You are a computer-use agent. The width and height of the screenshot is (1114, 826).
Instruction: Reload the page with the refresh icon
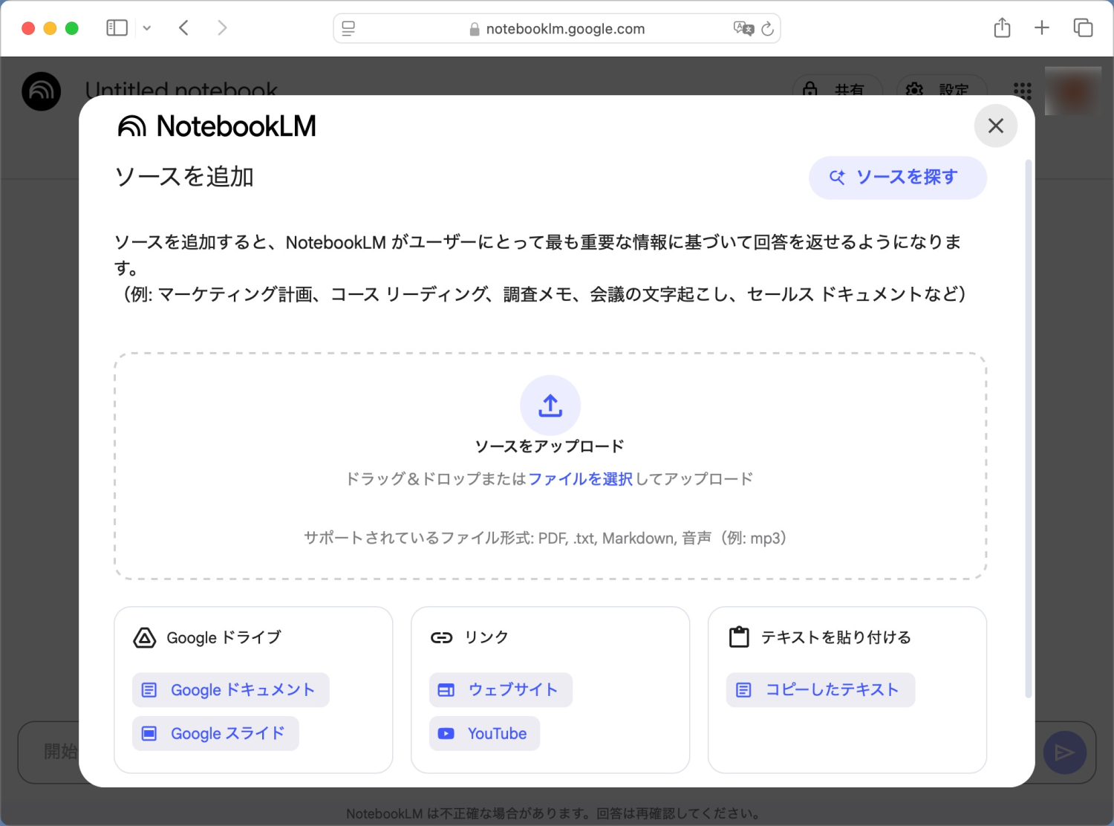point(768,28)
